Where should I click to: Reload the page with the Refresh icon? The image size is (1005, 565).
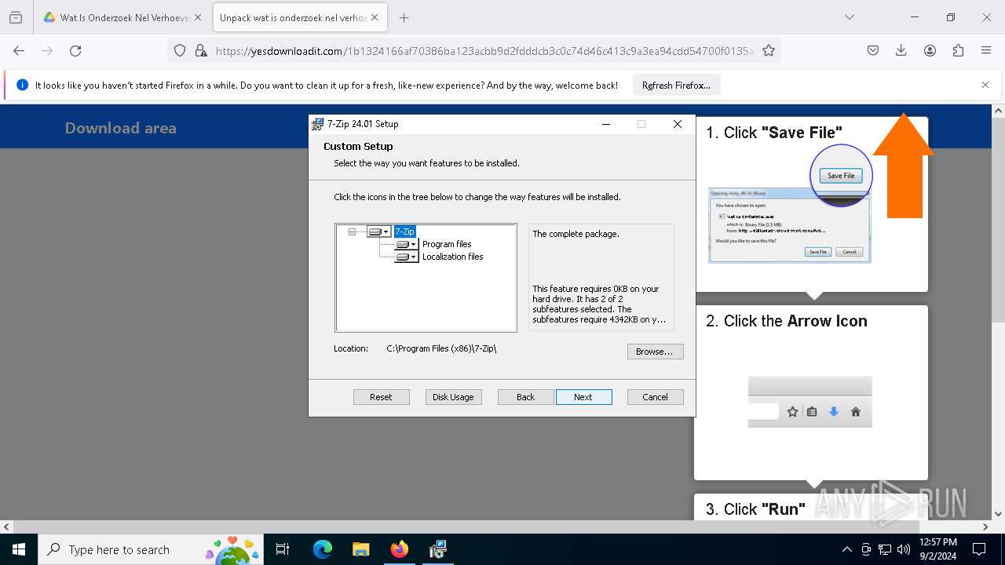pos(75,50)
